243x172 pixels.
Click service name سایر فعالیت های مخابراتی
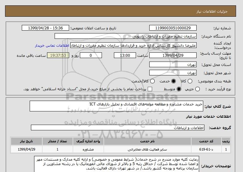(x=147, y=149)
